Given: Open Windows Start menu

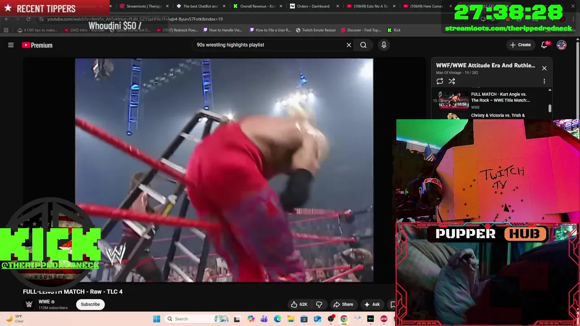Looking at the screenshot, I should [156, 319].
